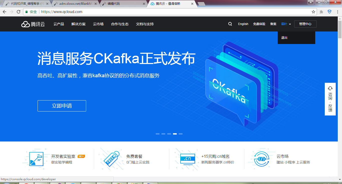Select the fourth (active) banner slide dot
The image size is (342, 184).
pos(175,134)
